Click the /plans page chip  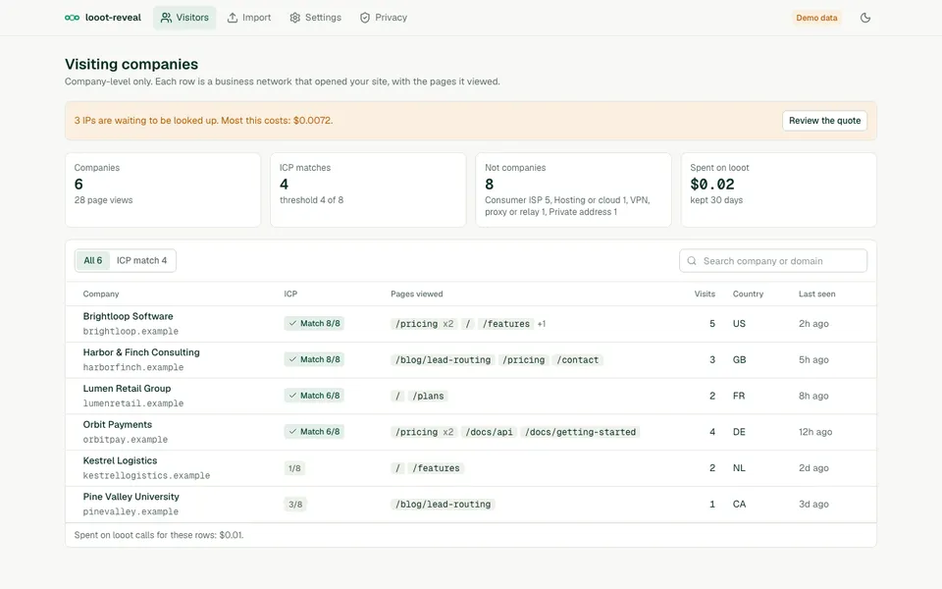[429, 396]
